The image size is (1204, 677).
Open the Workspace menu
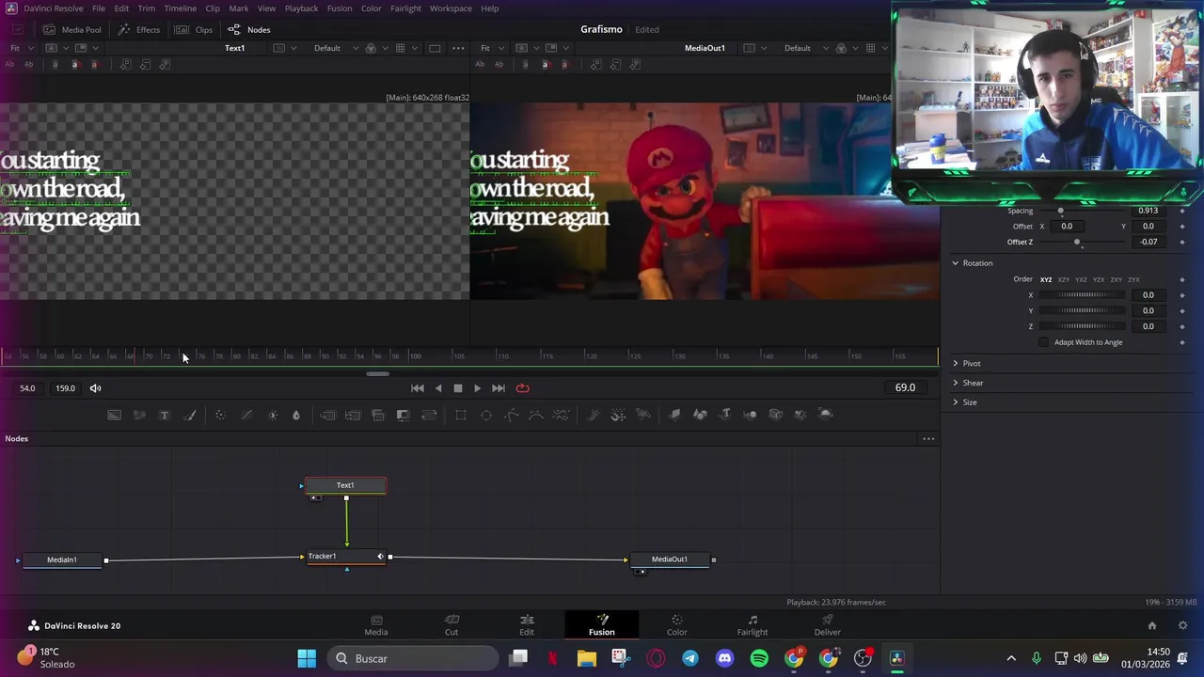click(451, 8)
